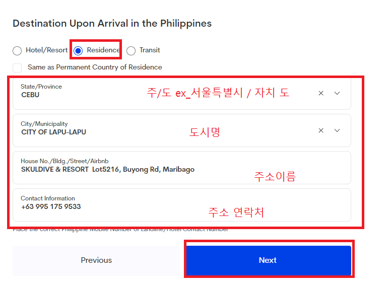Open the City/Municipality combo box value
The width and height of the screenshot is (389, 286).
coord(182,130)
